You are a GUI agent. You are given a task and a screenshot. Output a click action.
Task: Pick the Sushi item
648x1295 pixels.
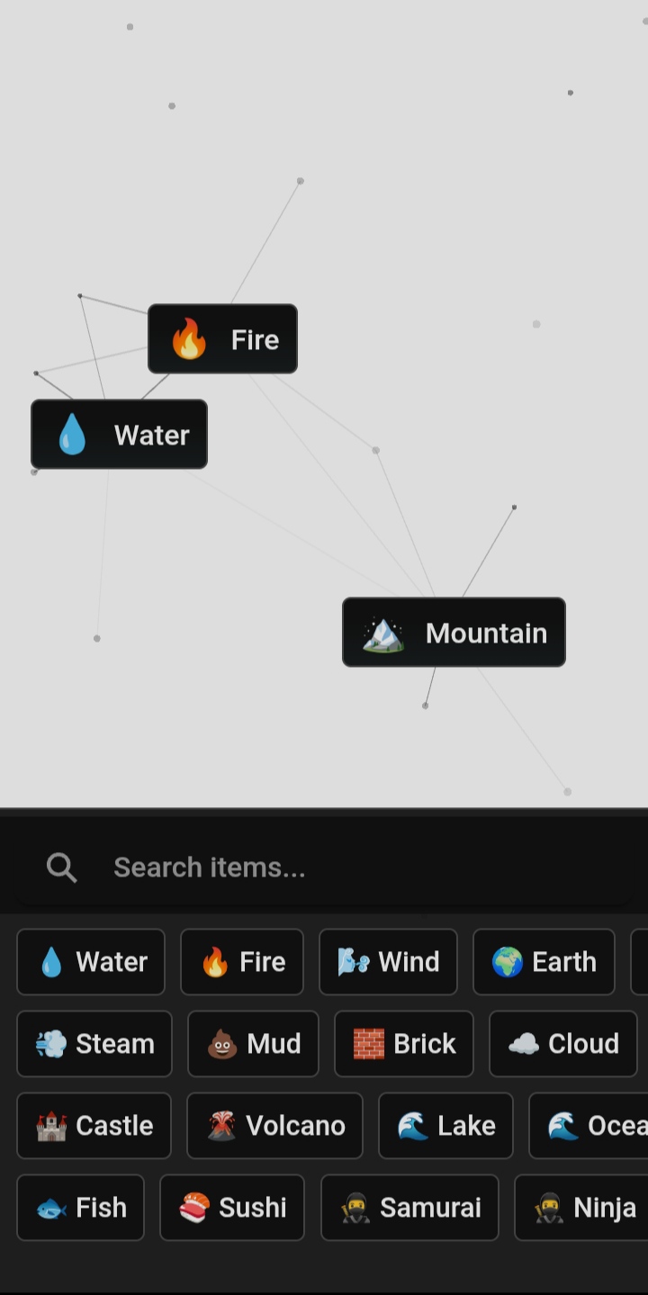point(232,1208)
